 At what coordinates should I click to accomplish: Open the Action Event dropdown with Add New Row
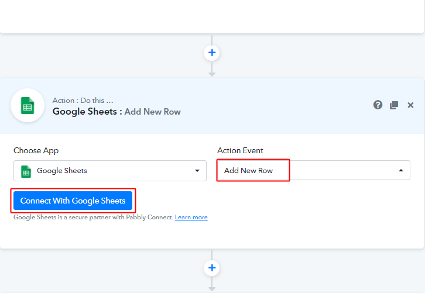314,170
